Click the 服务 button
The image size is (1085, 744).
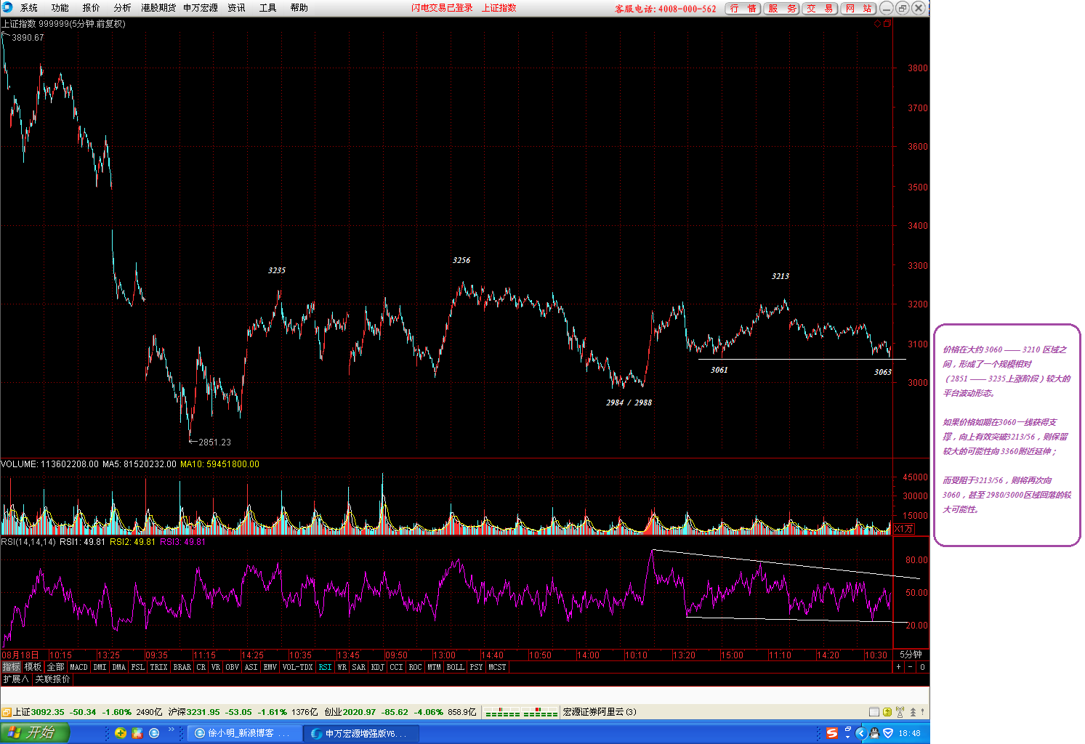[782, 9]
